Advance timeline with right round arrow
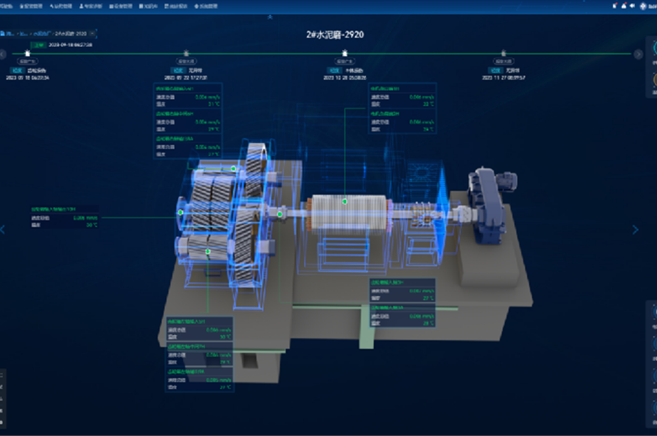 pos(638,54)
